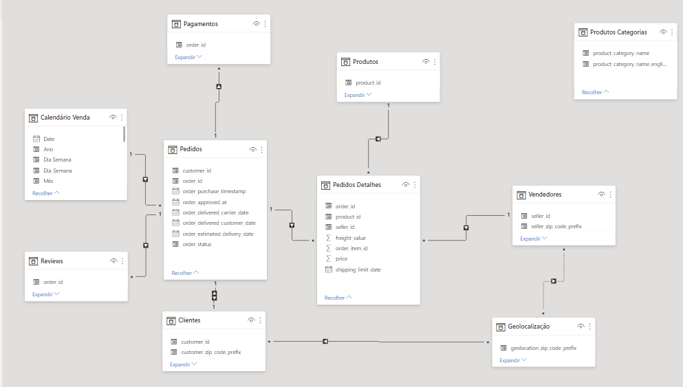
Task: Toggle visibility eye on Geolocalização table
Action: 581,327
